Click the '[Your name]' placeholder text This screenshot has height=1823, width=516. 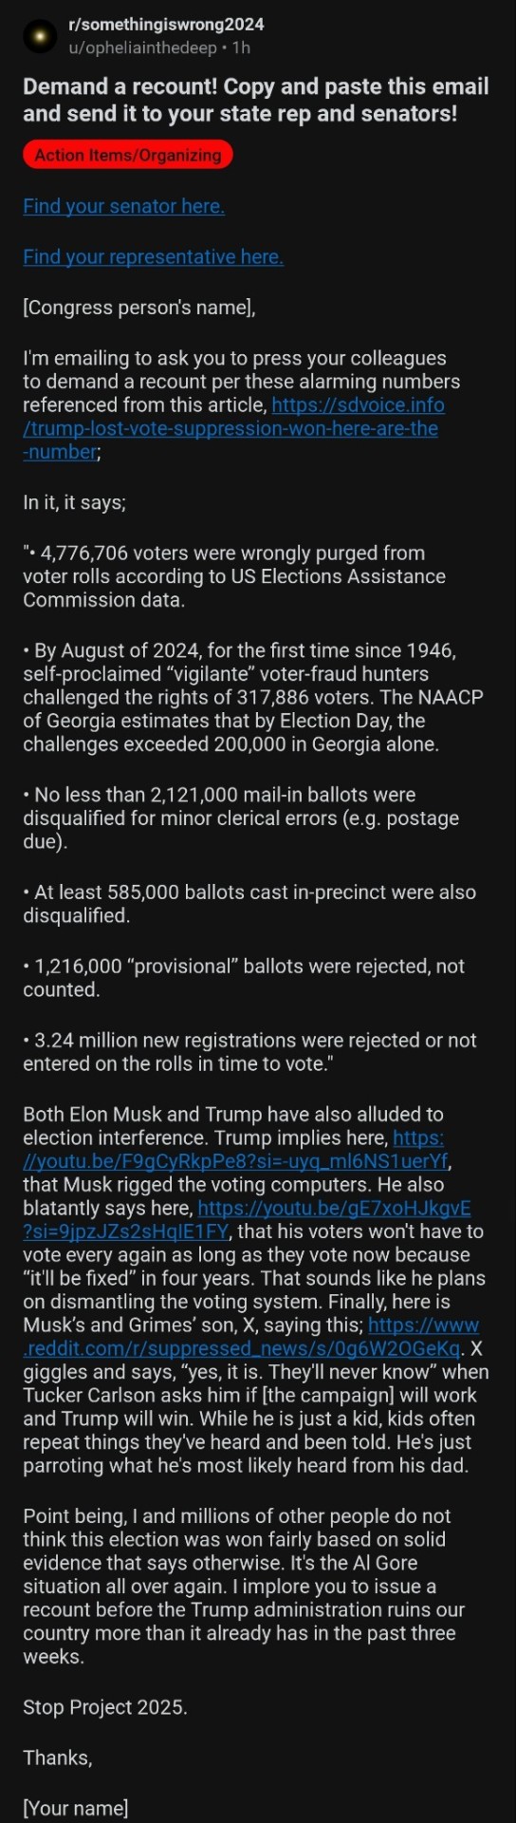tap(76, 1807)
